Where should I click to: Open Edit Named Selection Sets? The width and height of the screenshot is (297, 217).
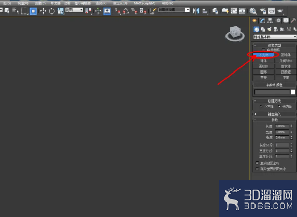[x=153, y=11]
